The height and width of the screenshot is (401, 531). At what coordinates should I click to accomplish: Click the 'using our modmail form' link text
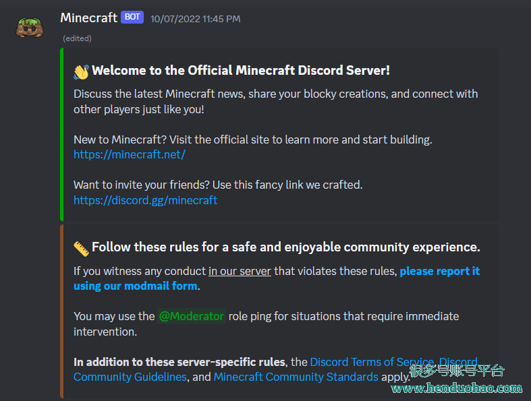pyautogui.click(x=136, y=286)
